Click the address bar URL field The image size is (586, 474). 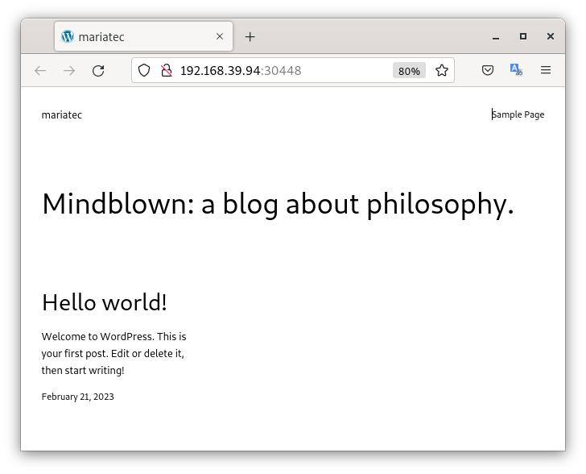(x=282, y=71)
